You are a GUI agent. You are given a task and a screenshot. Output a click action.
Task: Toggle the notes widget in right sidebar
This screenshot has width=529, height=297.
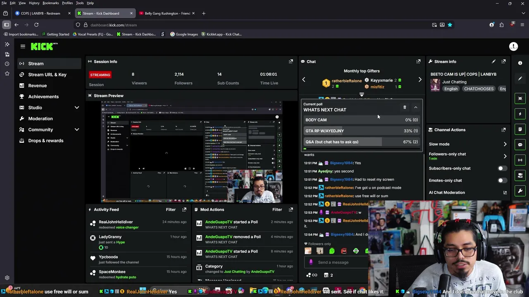pyautogui.click(x=520, y=129)
